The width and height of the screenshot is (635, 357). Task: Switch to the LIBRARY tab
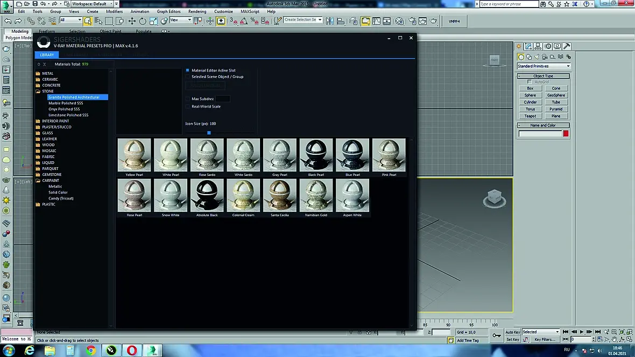click(47, 55)
